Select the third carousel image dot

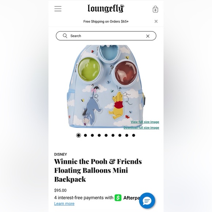click(92, 135)
